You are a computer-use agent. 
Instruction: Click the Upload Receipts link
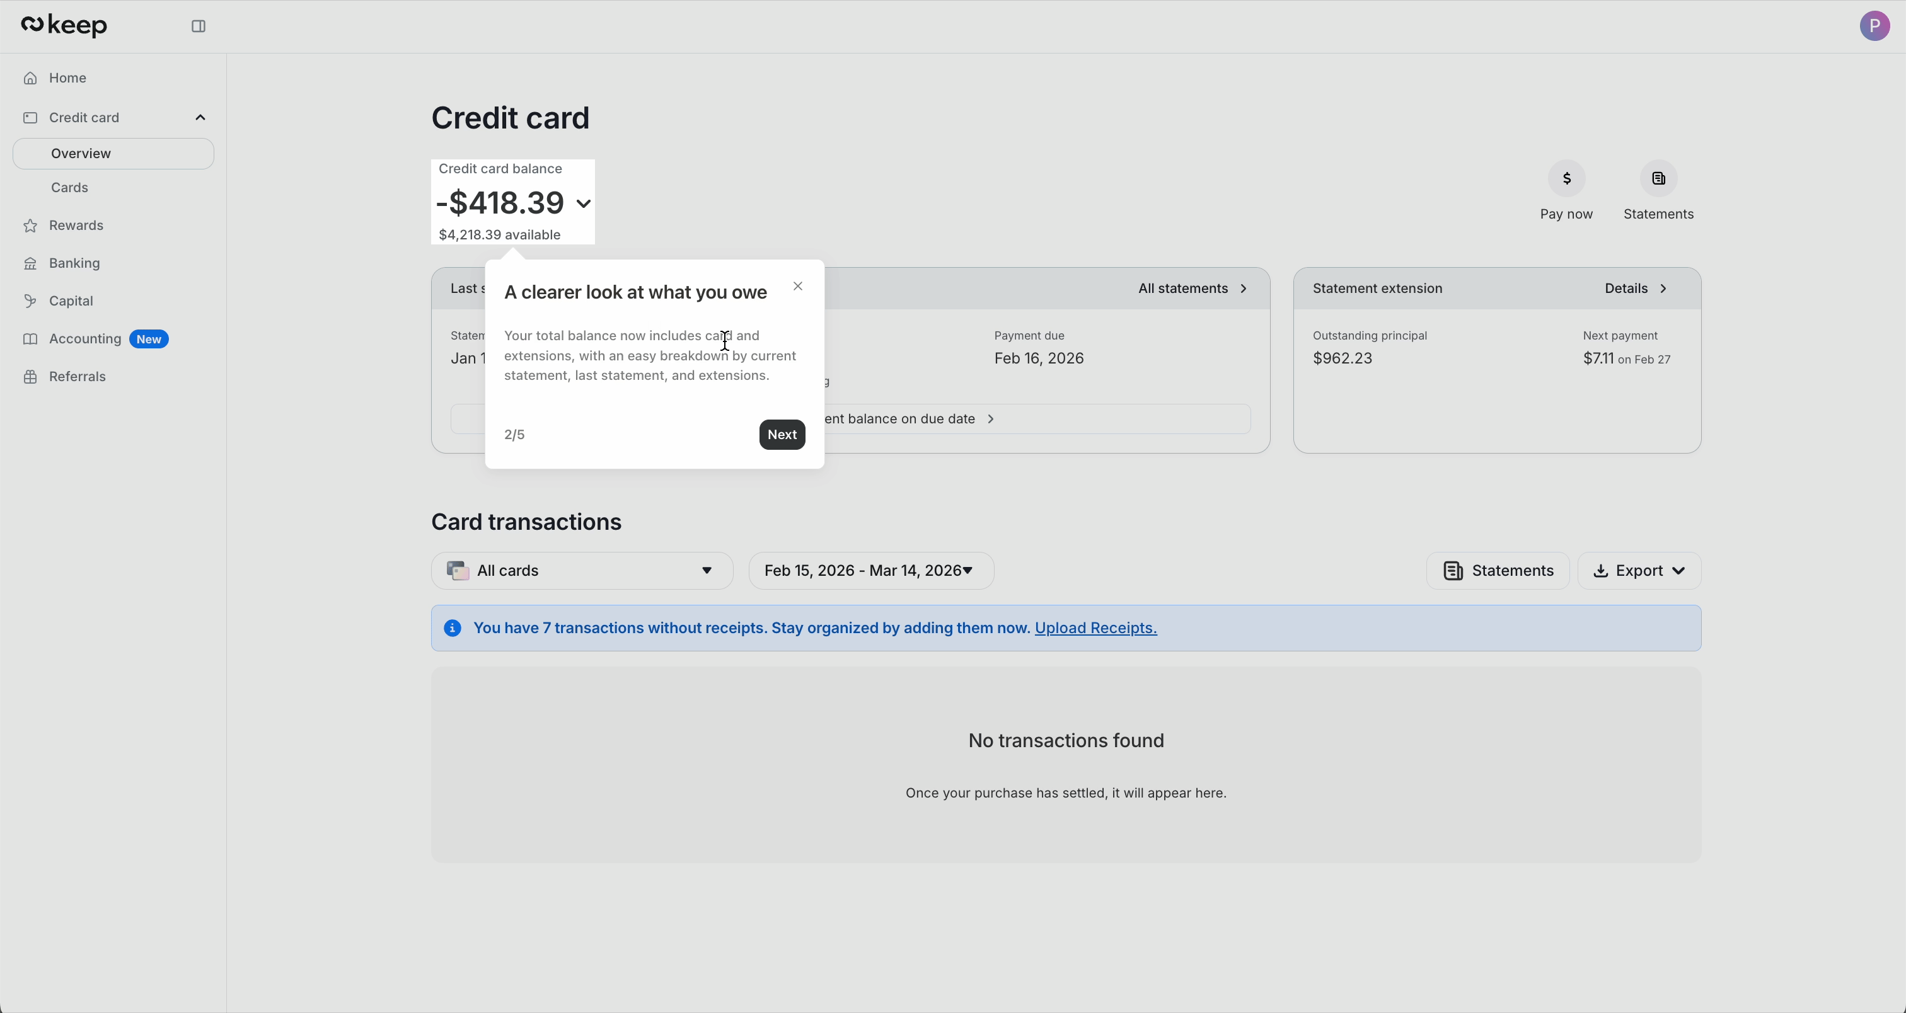1096,627
